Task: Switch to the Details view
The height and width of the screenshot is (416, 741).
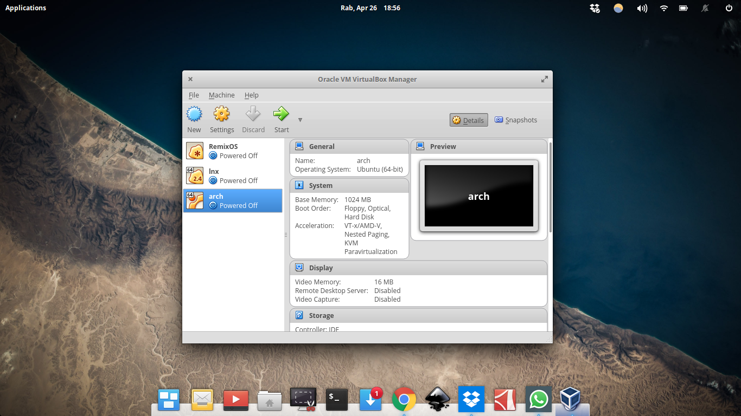Action: pos(468,120)
